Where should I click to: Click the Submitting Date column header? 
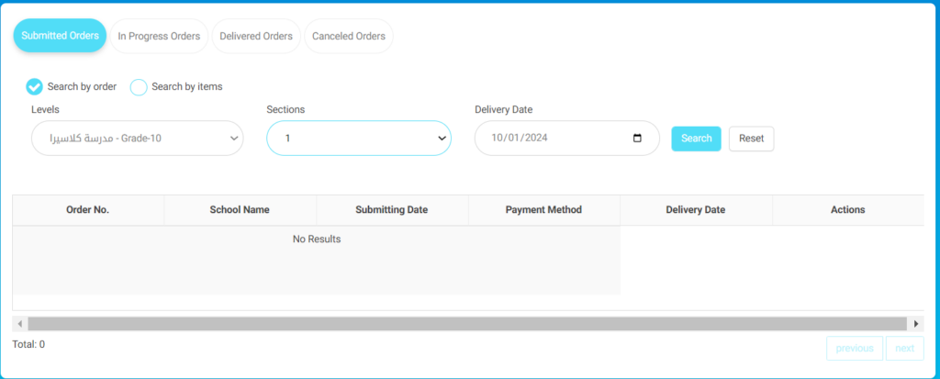click(392, 210)
